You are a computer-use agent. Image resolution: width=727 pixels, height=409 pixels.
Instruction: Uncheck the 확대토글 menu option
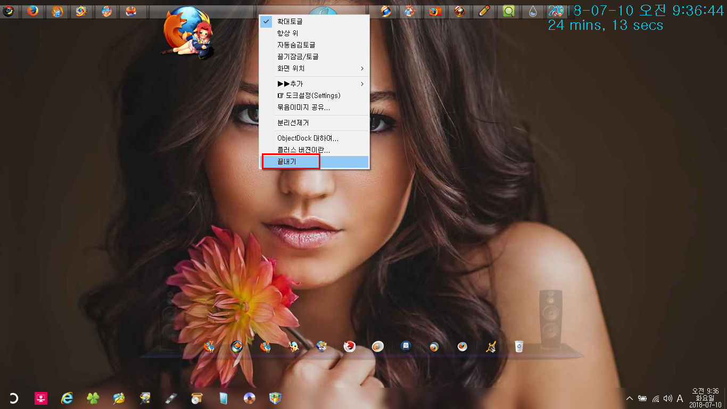click(315, 21)
